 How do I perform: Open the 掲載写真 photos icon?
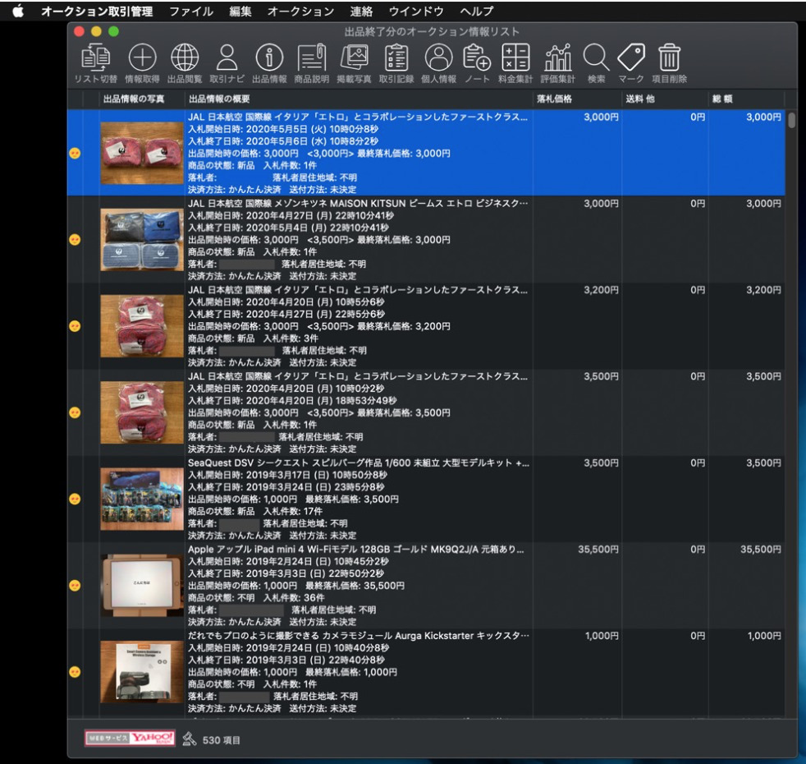click(x=355, y=58)
